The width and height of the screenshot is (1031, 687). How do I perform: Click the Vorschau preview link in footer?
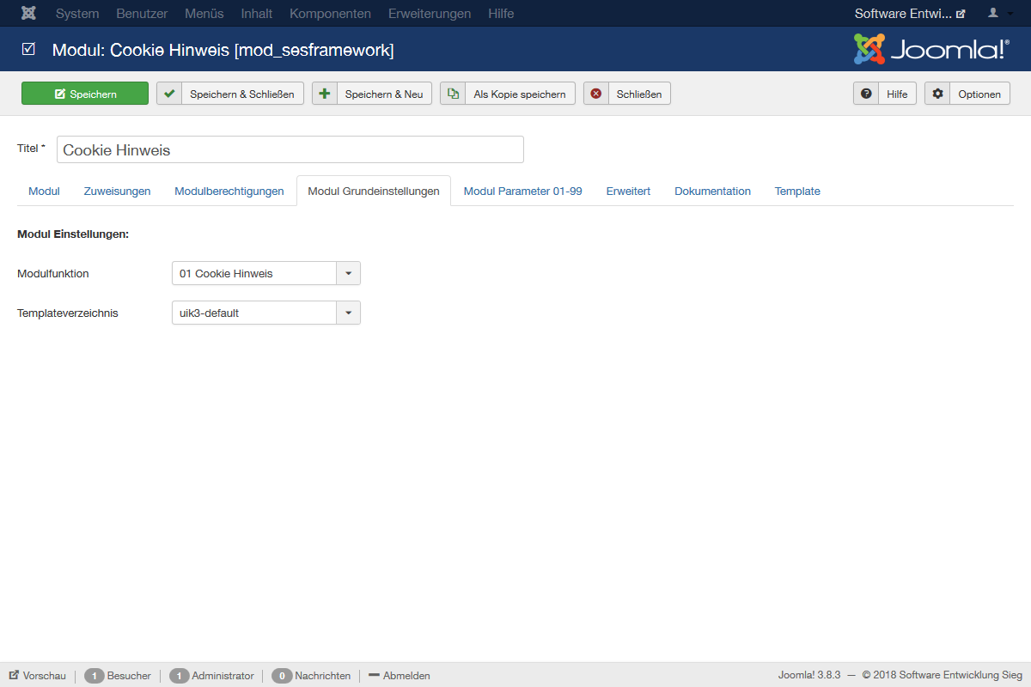(x=38, y=676)
